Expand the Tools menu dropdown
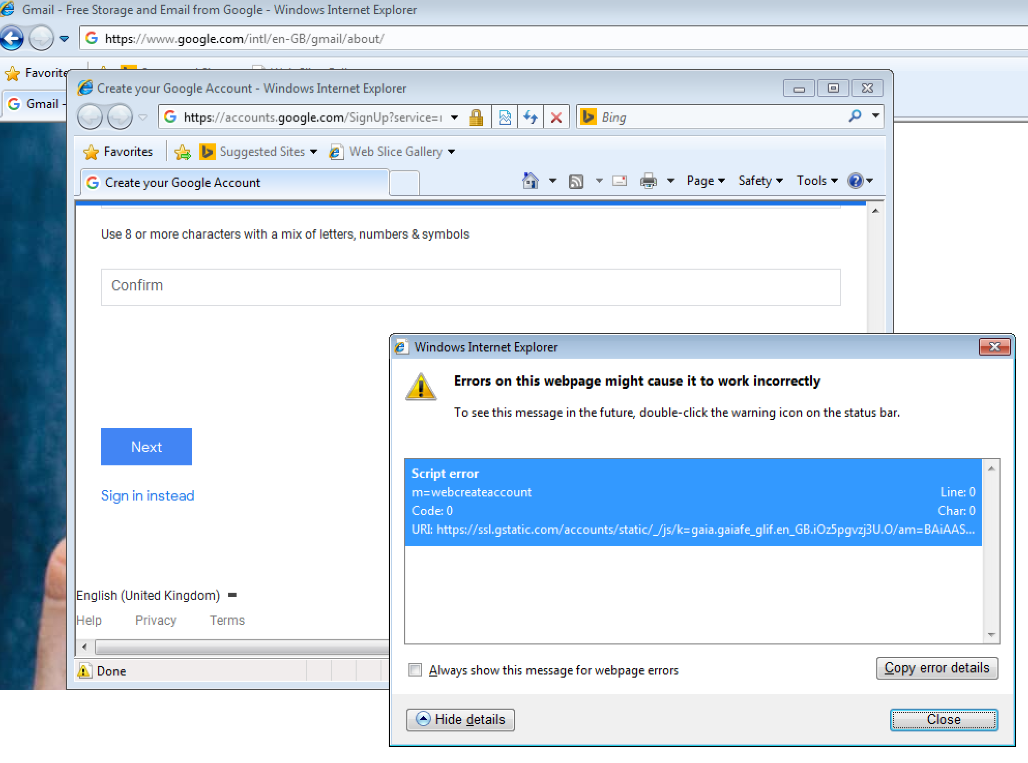Screen dimensions: 1028x763 (811, 180)
